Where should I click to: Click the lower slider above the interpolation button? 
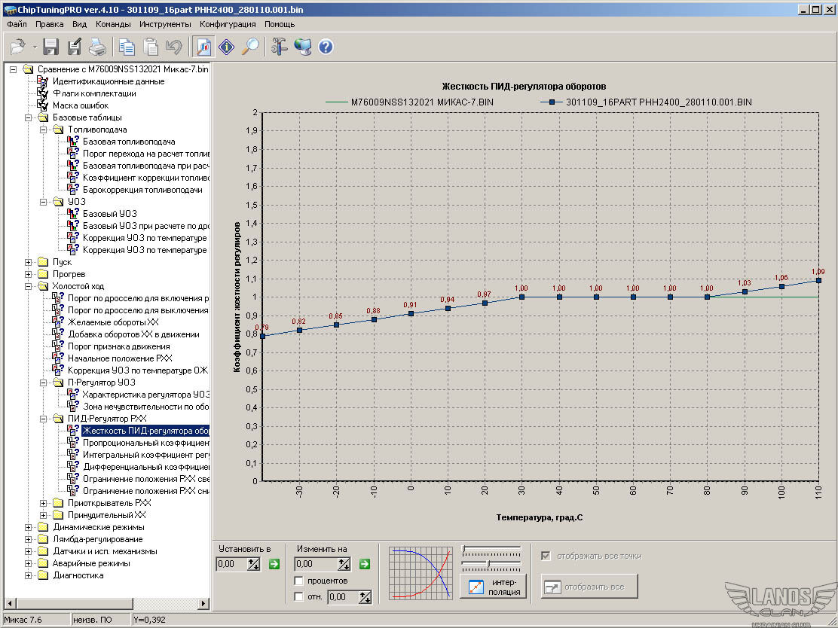coord(490,562)
